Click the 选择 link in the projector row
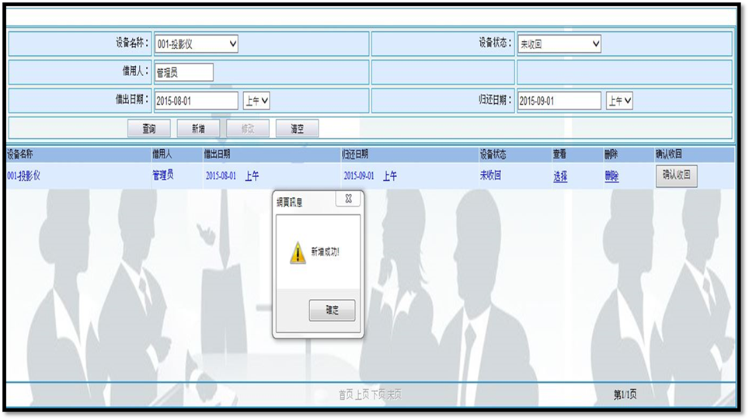 pos(560,176)
